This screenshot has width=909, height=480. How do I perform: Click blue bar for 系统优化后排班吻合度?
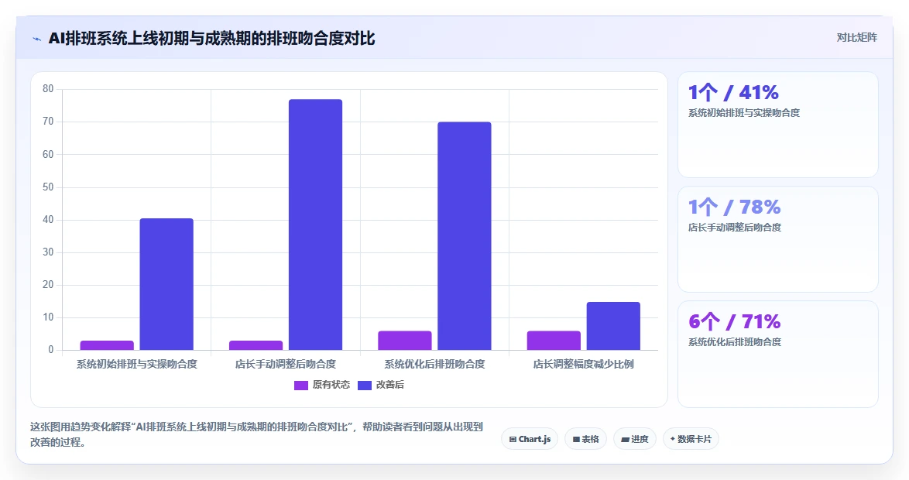(465, 236)
